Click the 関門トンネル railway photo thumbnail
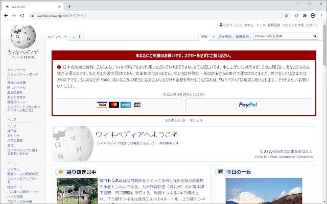This screenshot has width=327, height=204. click(x=77, y=191)
